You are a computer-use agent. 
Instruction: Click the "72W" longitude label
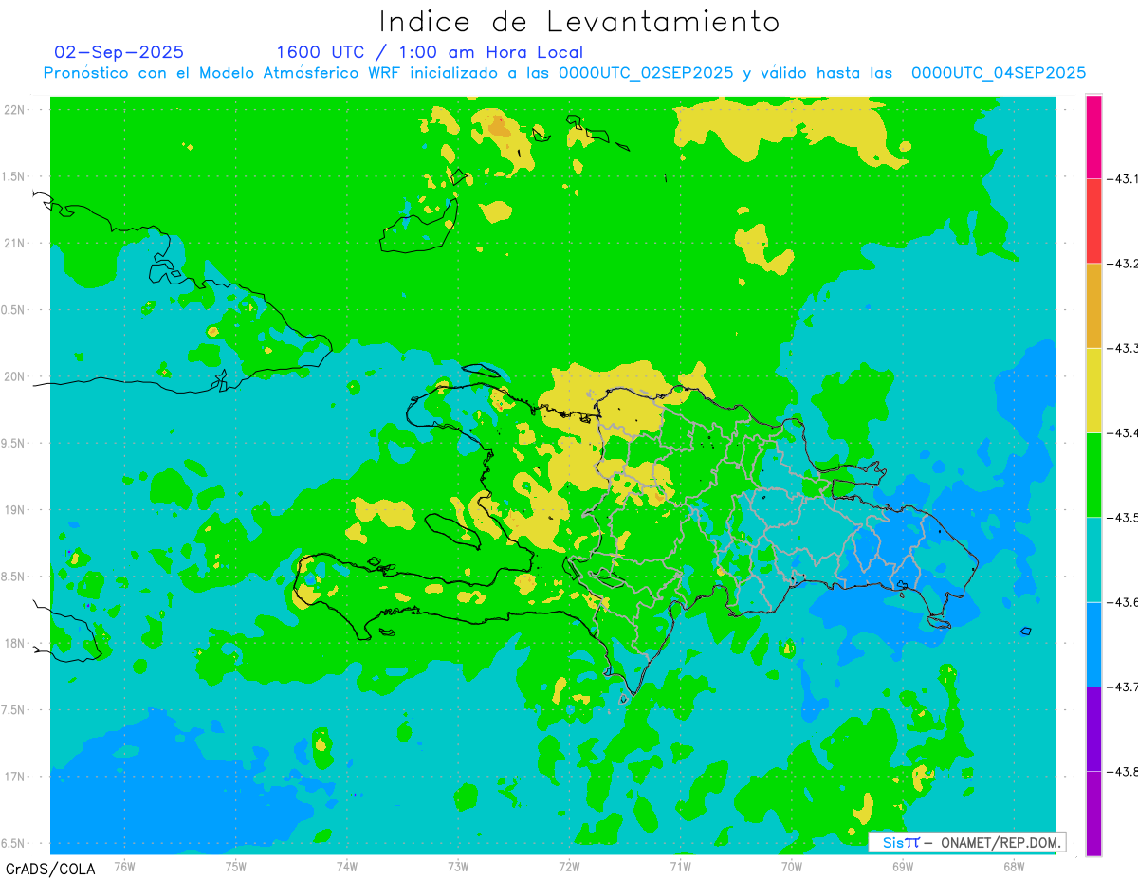(x=569, y=866)
